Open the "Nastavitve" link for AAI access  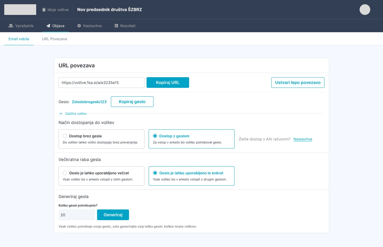pyautogui.click(x=303, y=139)
